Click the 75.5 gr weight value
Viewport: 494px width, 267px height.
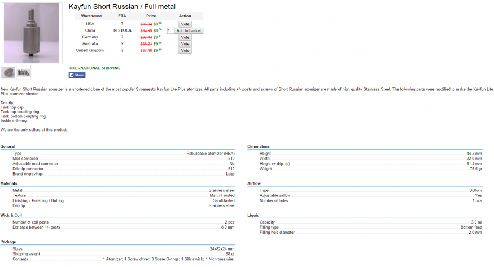[476, 169]
